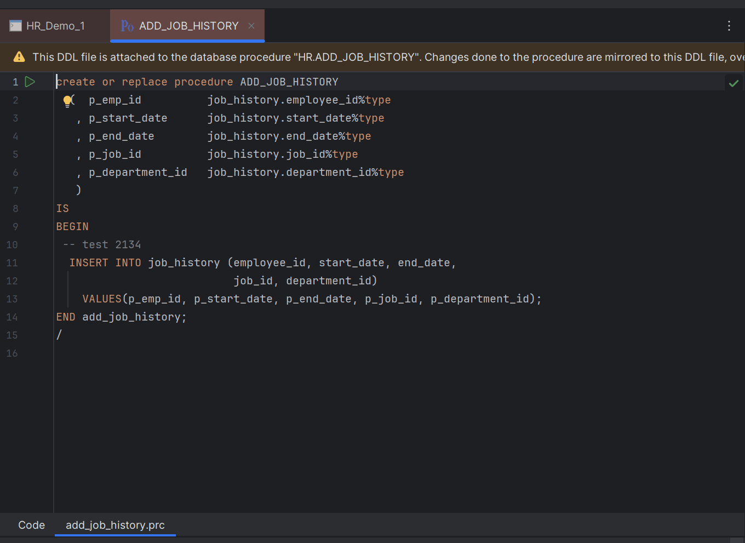Viewport: 745px width, 543px height.
Task: Click line number 10 in the gutter
Action: tap(12, 244)
